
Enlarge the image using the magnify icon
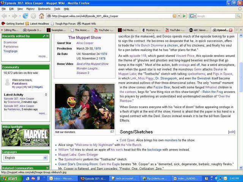coord(112,132)
